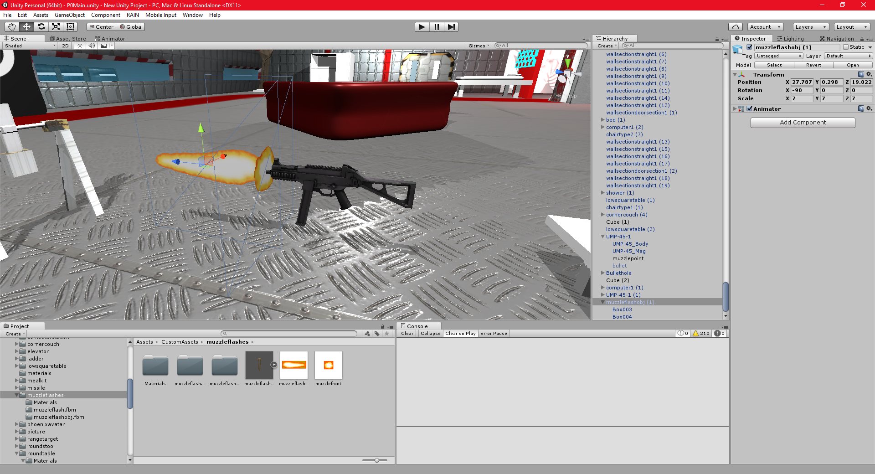Open Transform component help icon
The image size is (875, 474).
click(x=861, y=74)
